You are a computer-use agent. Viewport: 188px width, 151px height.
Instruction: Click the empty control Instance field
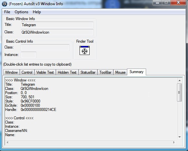29,55
